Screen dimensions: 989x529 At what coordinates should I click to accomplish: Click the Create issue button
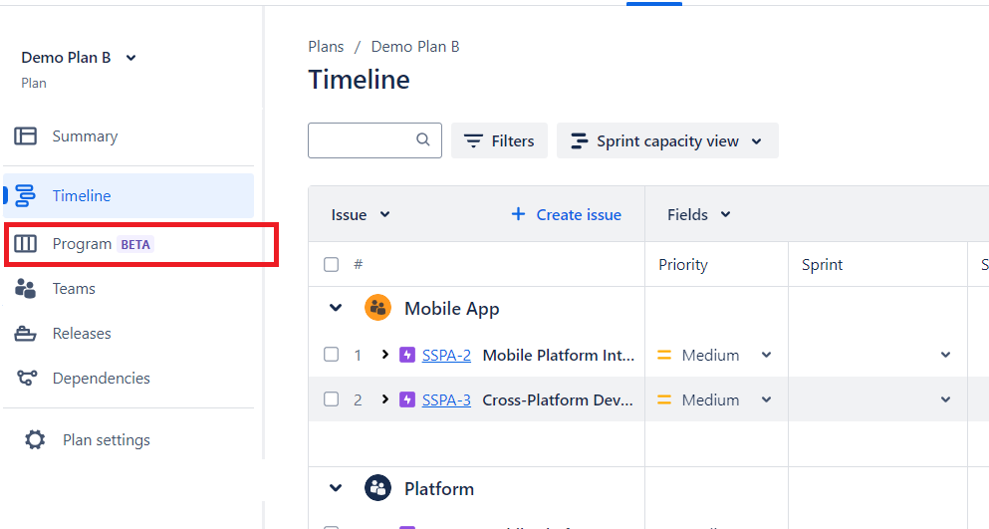tap(566, 214)
